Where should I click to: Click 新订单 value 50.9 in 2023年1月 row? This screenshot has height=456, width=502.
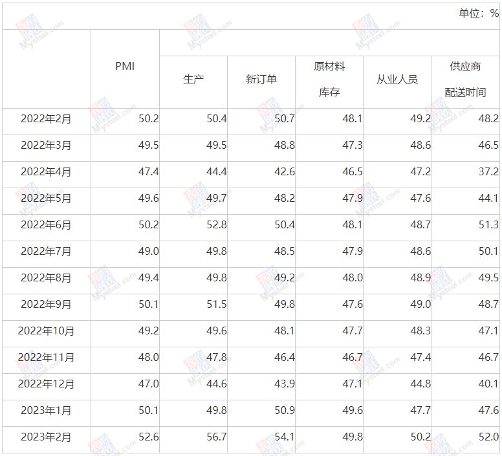pyautogui.click(x=284, y=410)
